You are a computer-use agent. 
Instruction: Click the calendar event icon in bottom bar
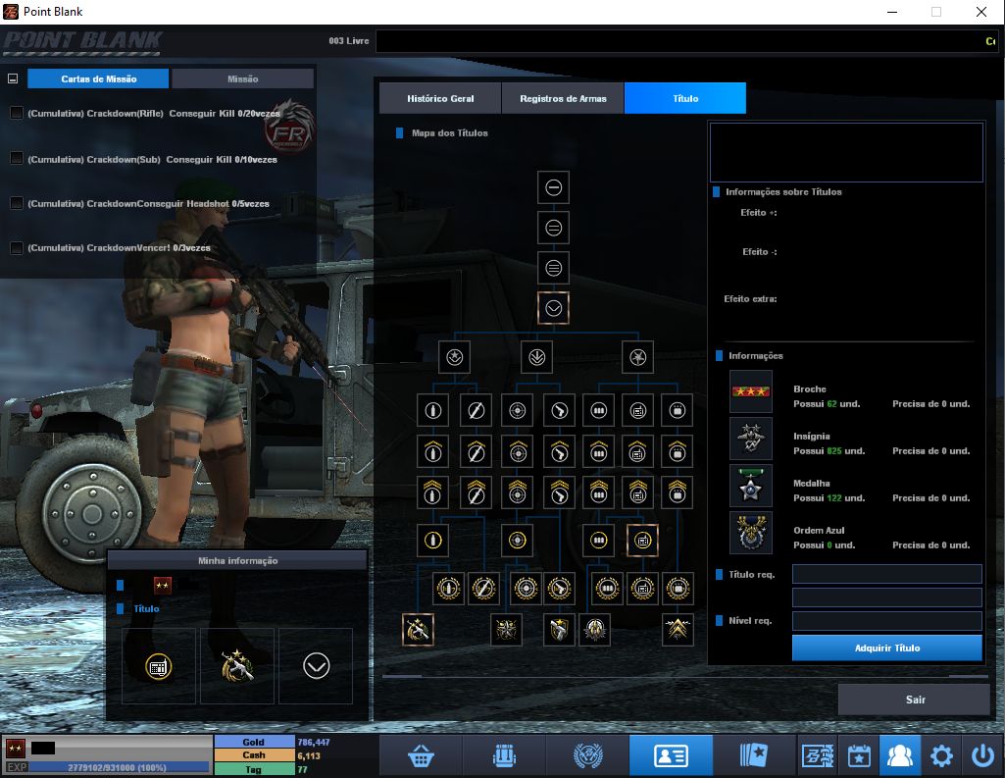click(859, 755)
